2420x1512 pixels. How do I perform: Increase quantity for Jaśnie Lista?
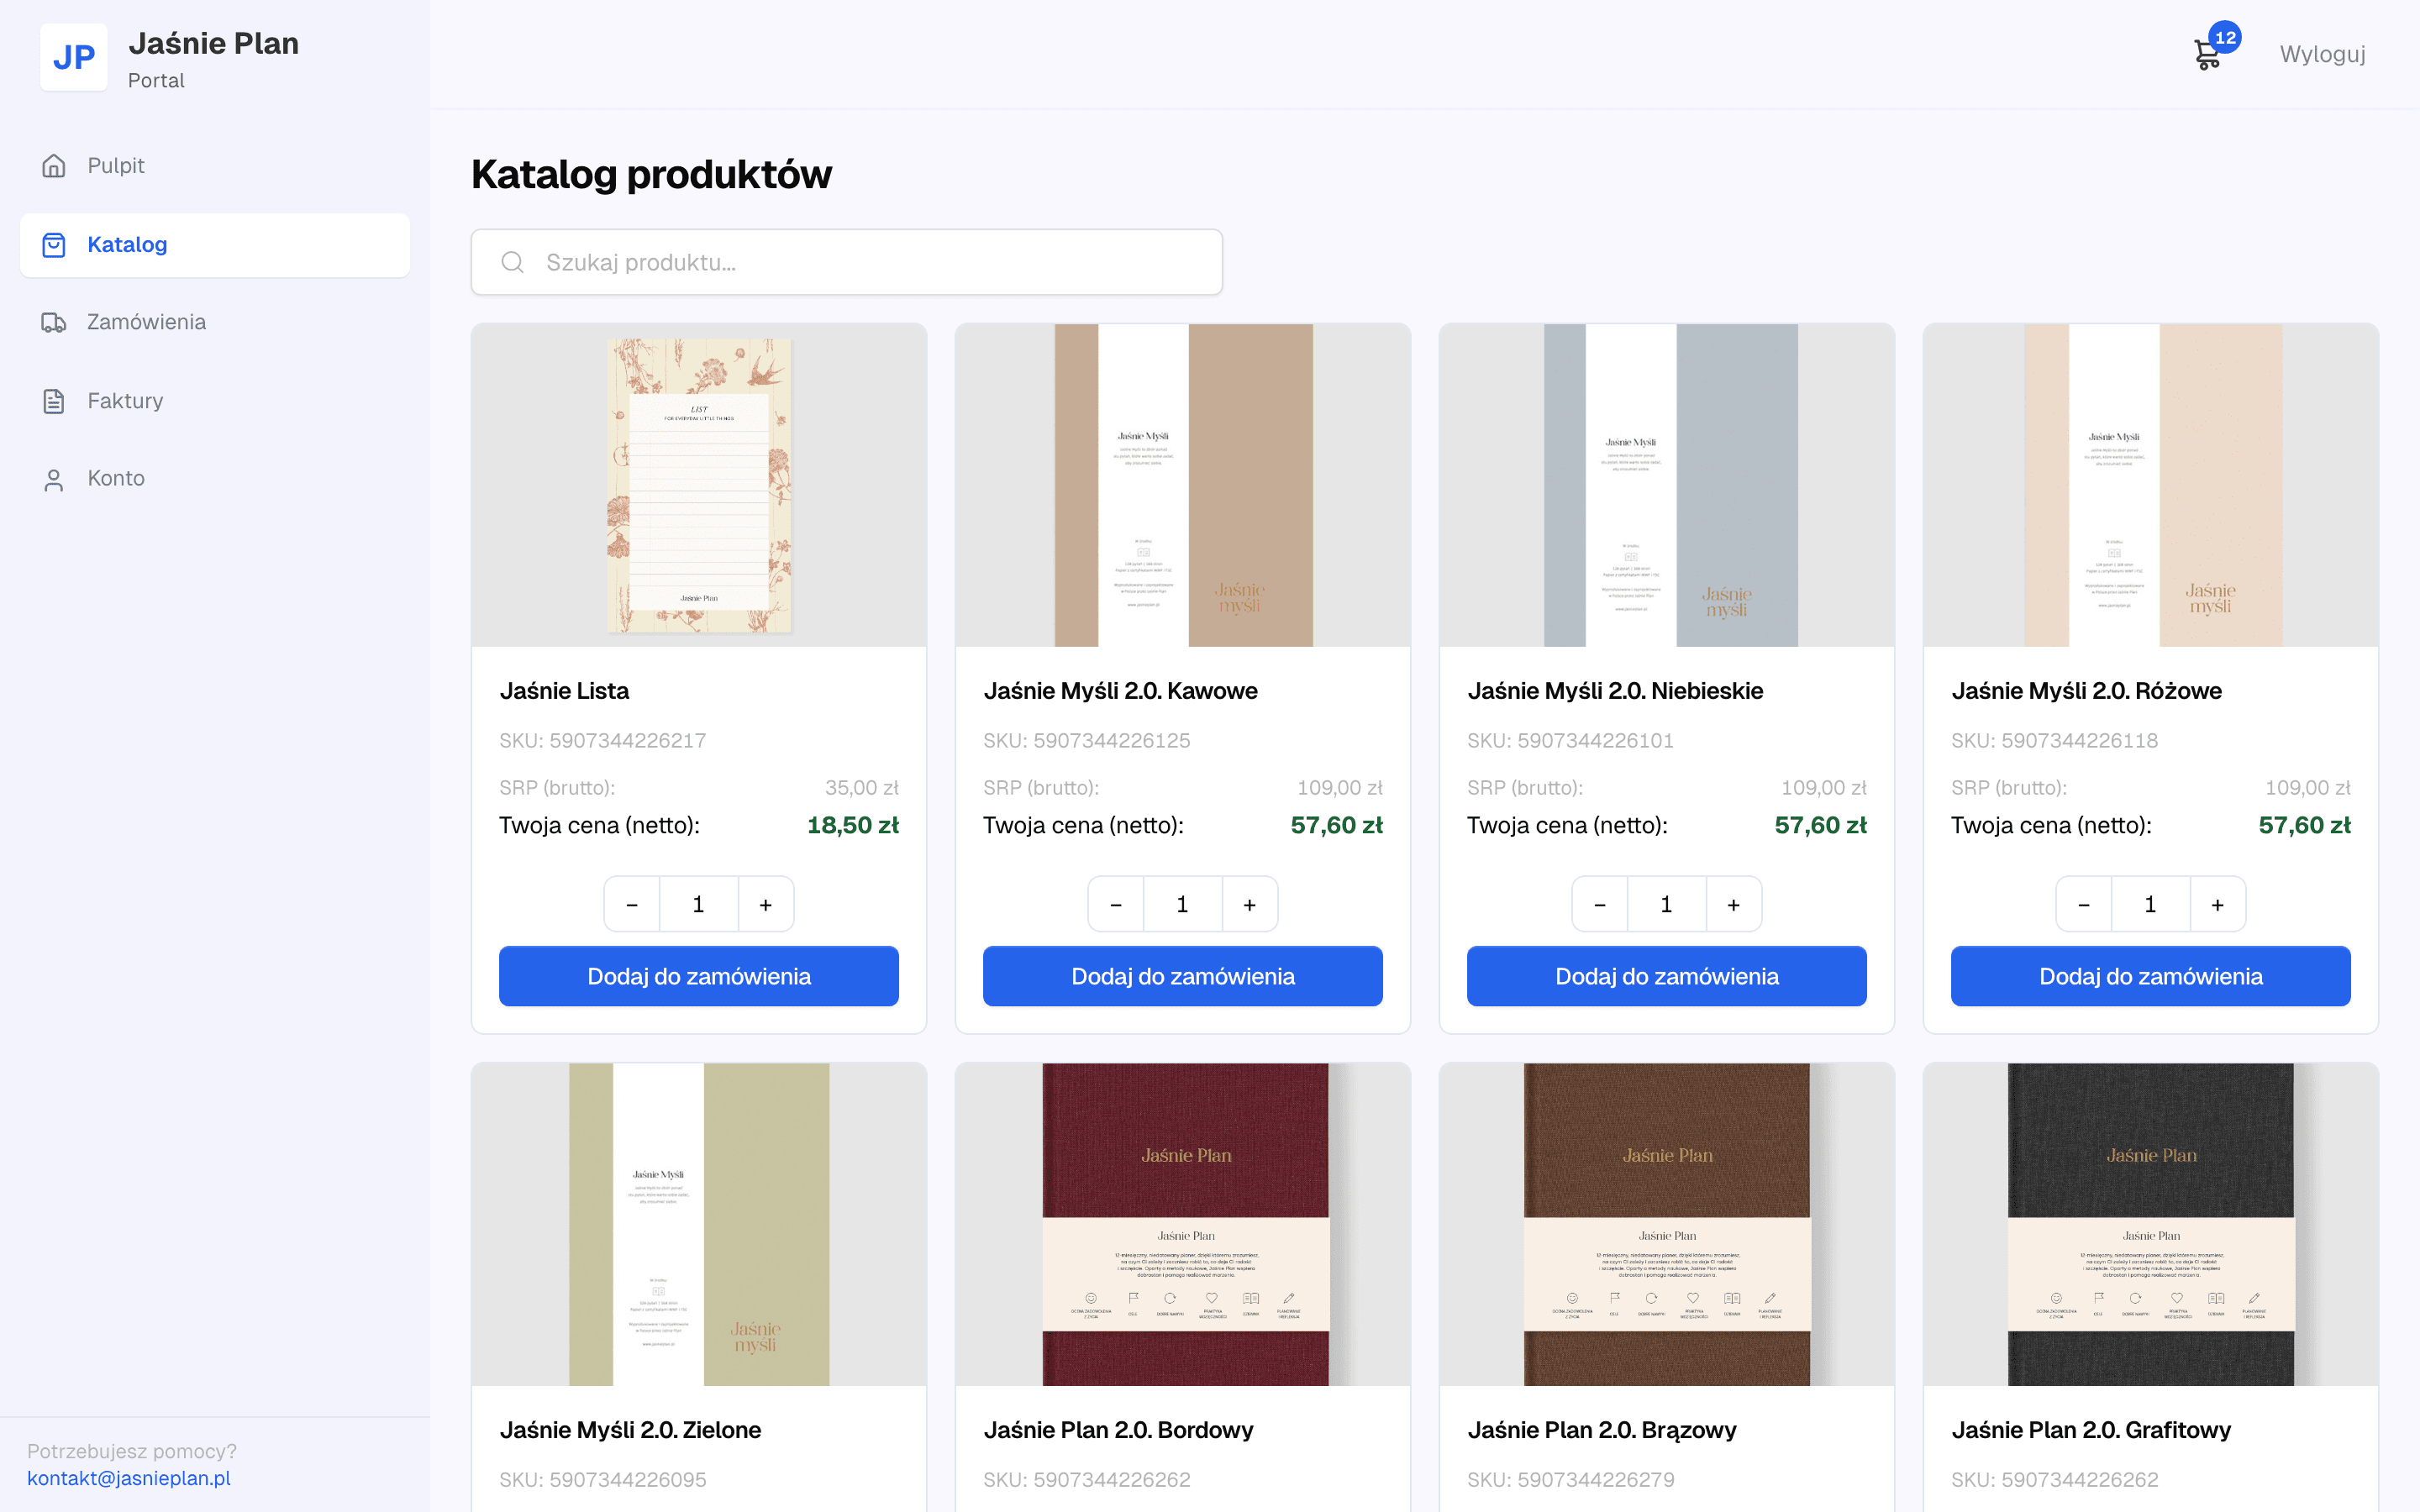[x=766, y=904]
